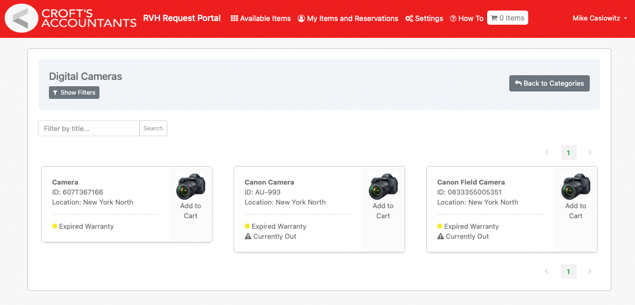Open Available Items via the grid icon
The width and height of the screenshot is (635, 305).
pos(234,18)
